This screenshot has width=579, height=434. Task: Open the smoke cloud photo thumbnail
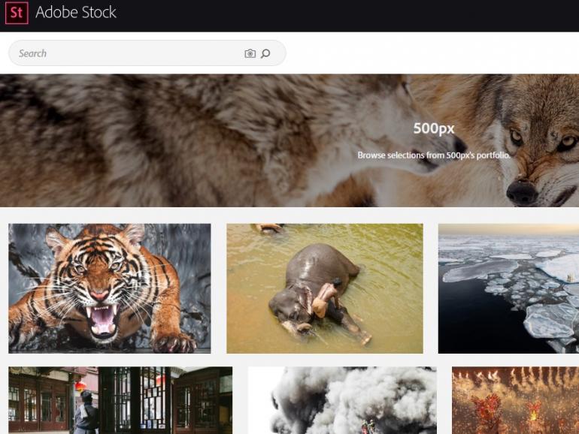click(x=342, y=400)
